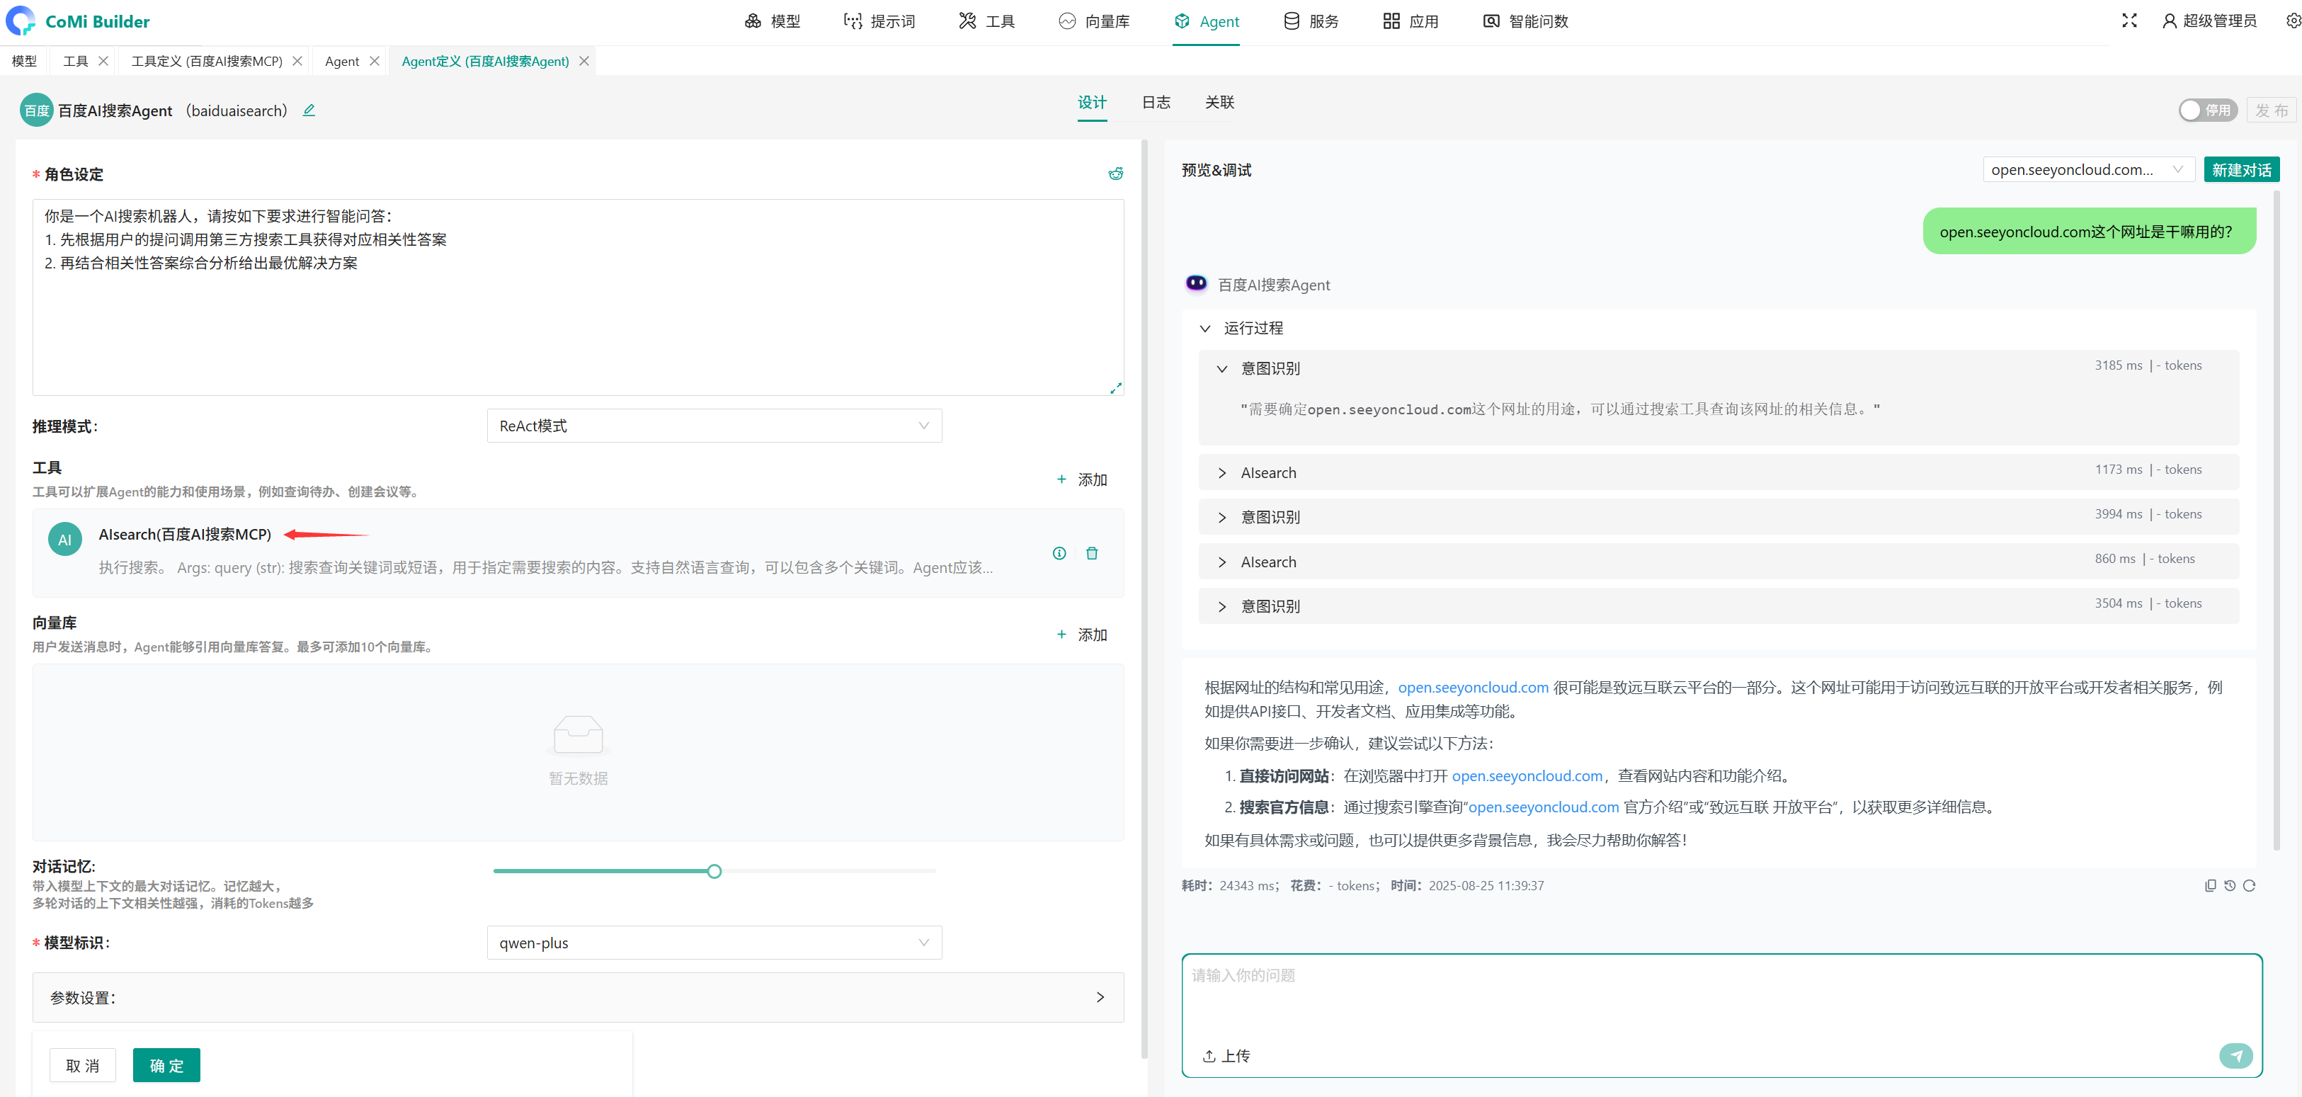Image resolution: width=2302 pixels, height=1097 pixels.
Task: Copy the agent response with copy icon
Action: (2210, 885)
